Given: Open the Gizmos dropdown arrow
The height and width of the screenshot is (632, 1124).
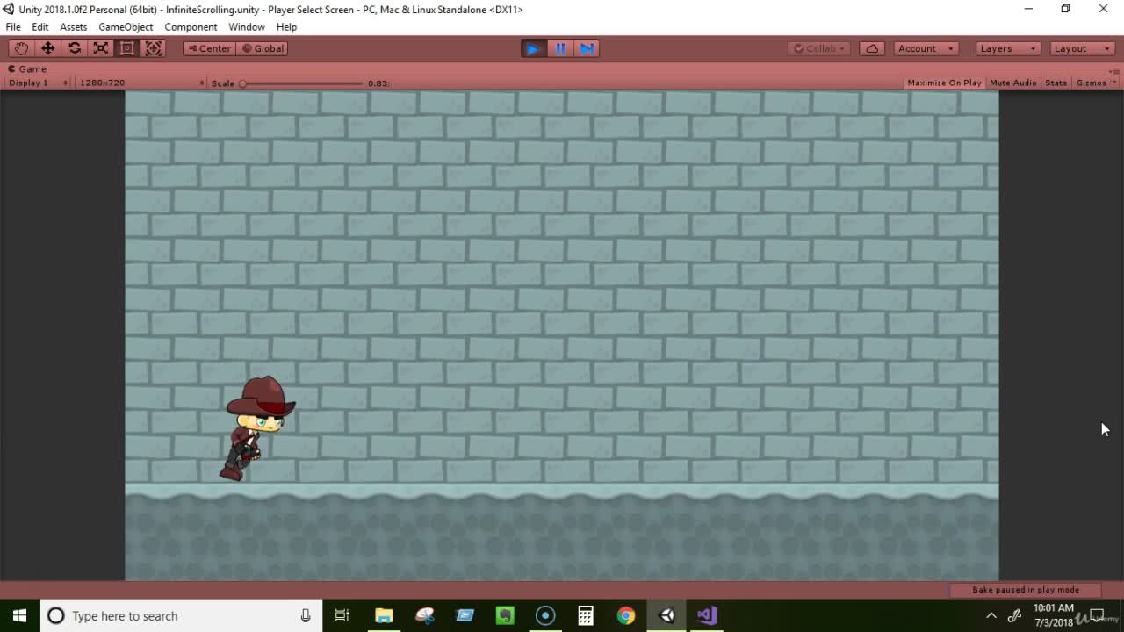Looking at the screenshot, I should pyautogui.click(x=1114, y=83).
